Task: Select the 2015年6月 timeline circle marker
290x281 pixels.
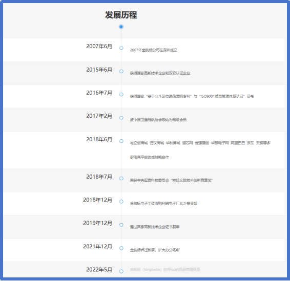Action: [x=121, y=71]
